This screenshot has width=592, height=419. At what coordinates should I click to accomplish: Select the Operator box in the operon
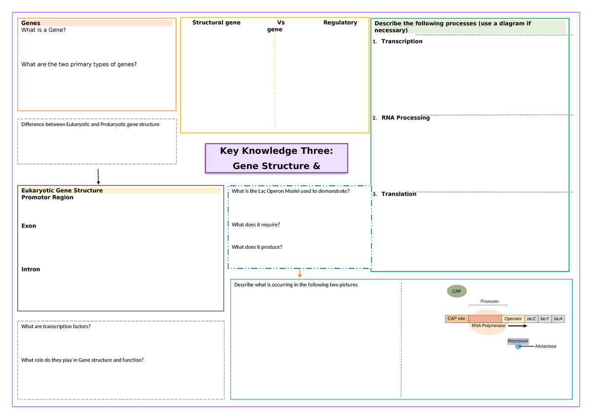(x=513, y=319)
